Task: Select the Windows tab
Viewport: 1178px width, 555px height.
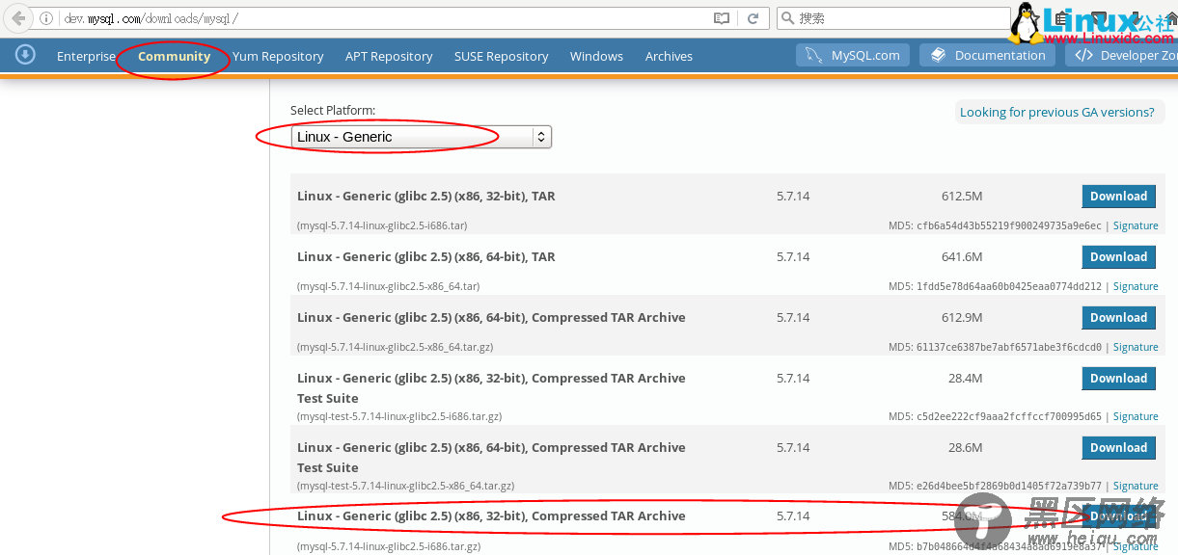Action: 596,56
